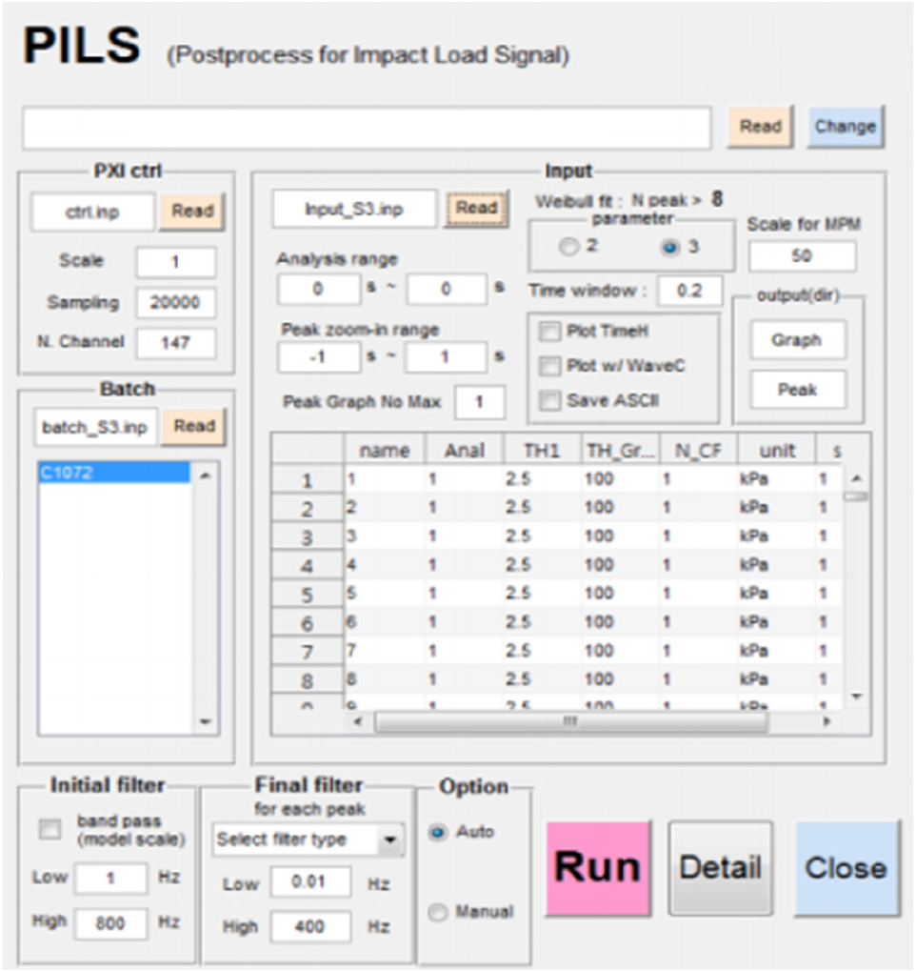
Task: Click the Change button beside the file path
Action: (x=846, y=127)
